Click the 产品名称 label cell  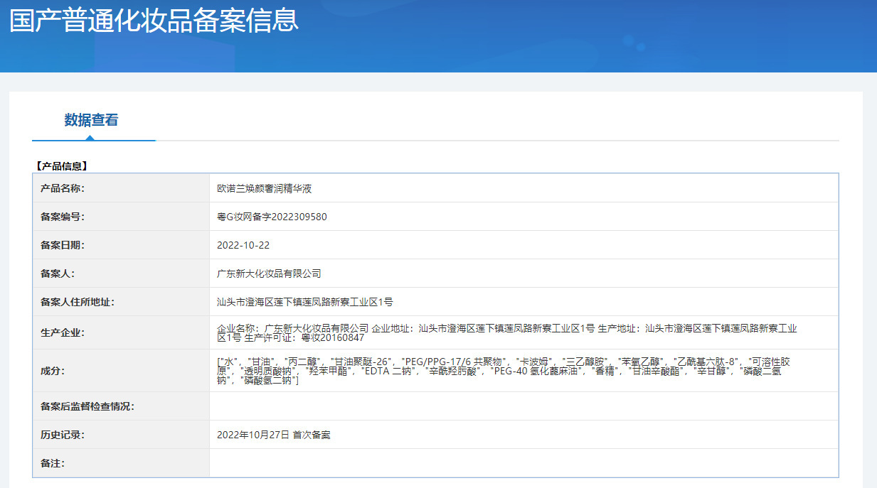pyautogui.click(x=121, y=188)
